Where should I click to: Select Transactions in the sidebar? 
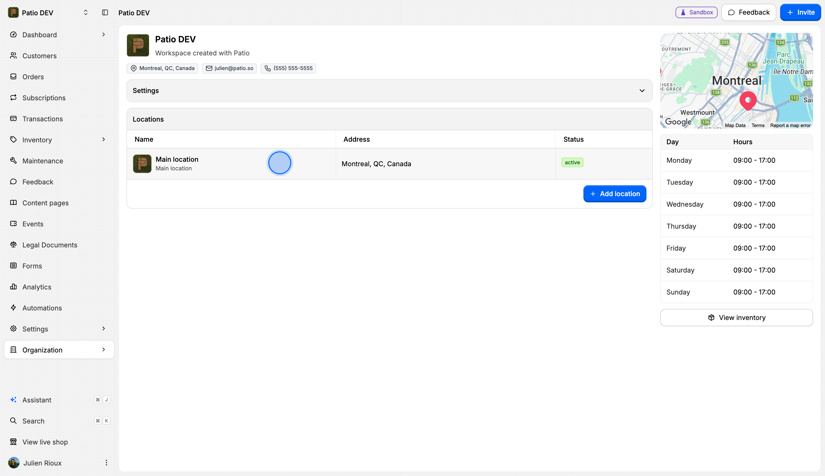pyautogui.click(x=59, y=119)
